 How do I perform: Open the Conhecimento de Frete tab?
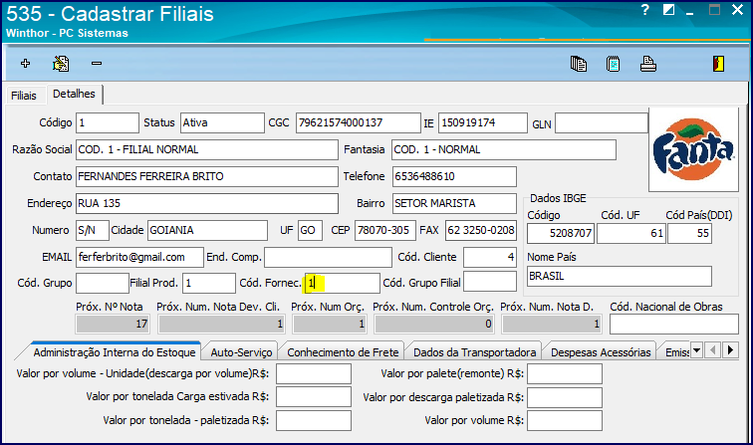pos(343,352)
